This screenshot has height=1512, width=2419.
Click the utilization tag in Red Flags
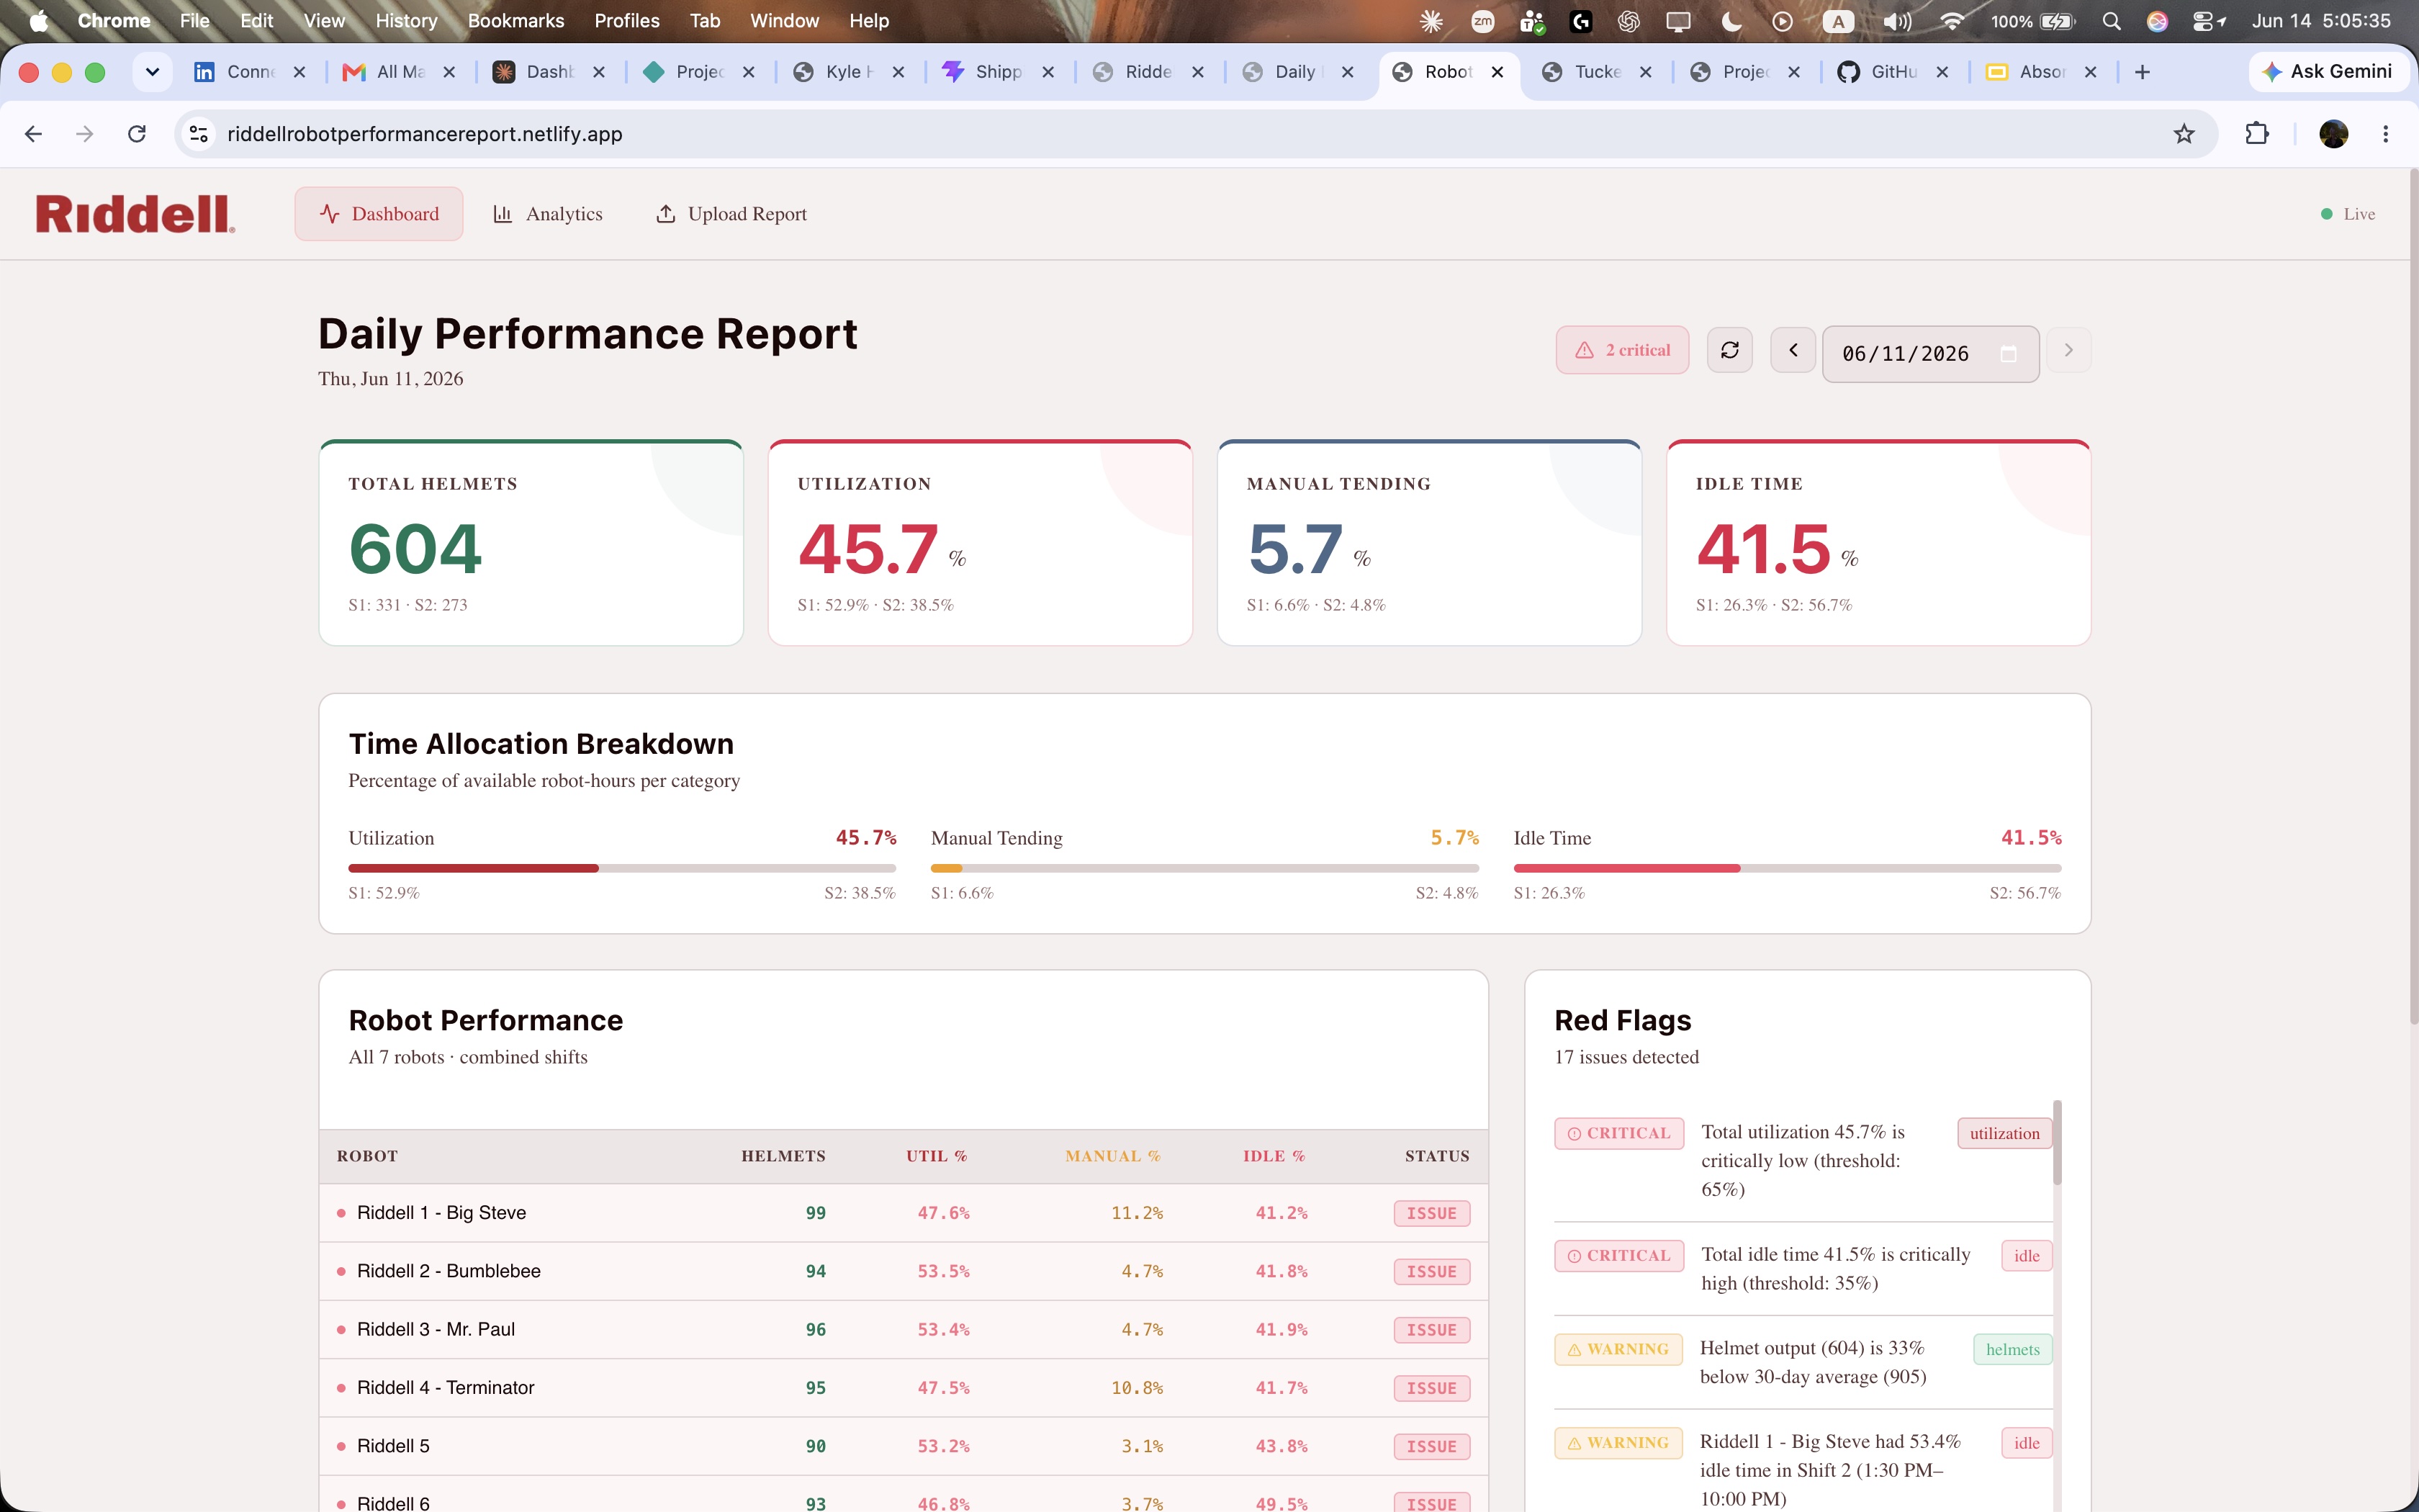click(2004, 1133)
